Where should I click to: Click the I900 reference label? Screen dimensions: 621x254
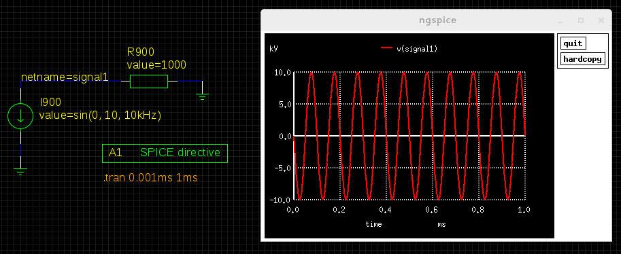click(x=50, y=103)
